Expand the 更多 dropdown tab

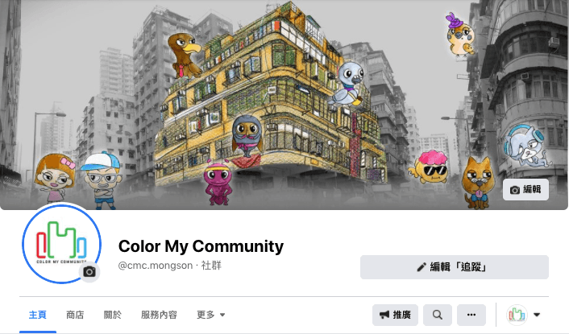pyautogui.click(x=211, y=315)
